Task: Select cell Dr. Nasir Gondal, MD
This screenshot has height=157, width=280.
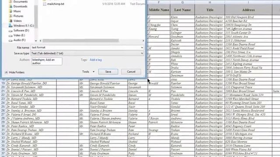Action: (x=31, y=106)
